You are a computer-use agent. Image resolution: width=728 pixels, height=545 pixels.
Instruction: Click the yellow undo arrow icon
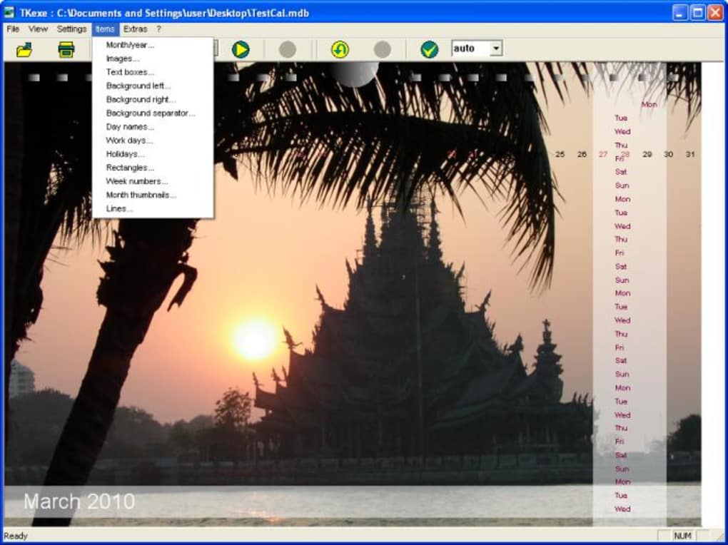(x=340, y=49)
